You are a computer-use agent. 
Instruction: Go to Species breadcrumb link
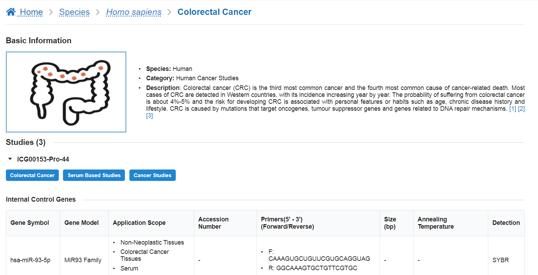tap(74, 12)
